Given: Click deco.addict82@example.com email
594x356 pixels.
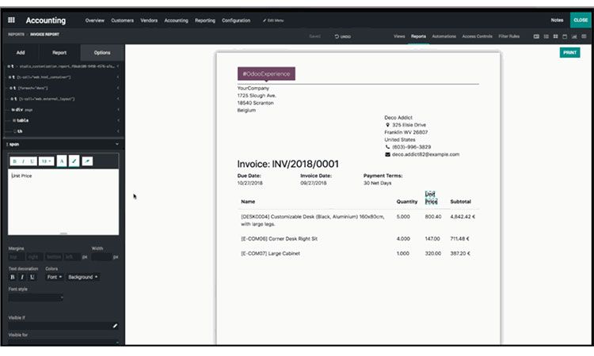Looking at the screenshot, I should (425, 154).
